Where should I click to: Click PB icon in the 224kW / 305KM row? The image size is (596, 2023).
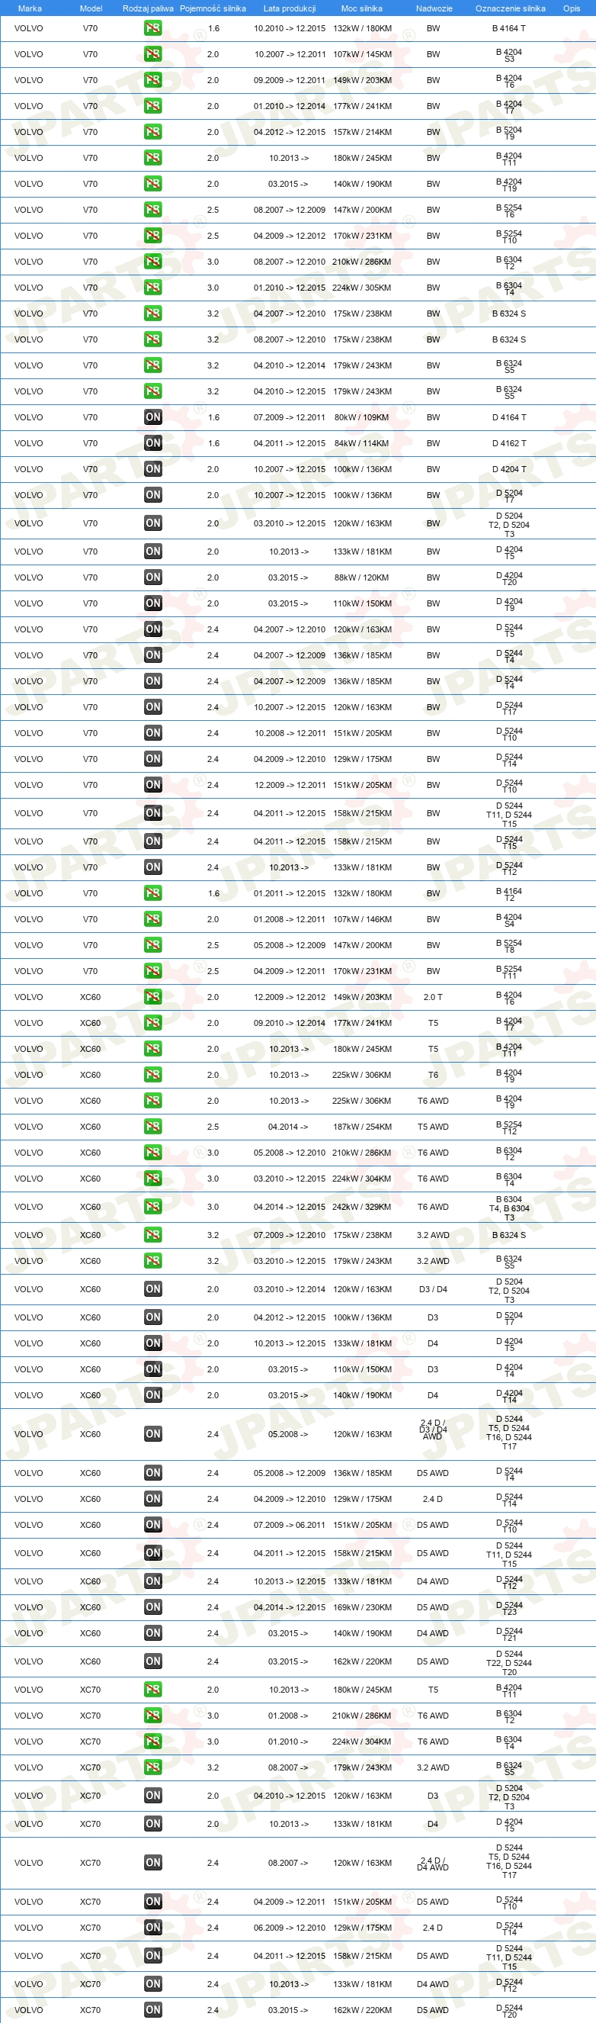pyautogui.click(x=153, y=288)
